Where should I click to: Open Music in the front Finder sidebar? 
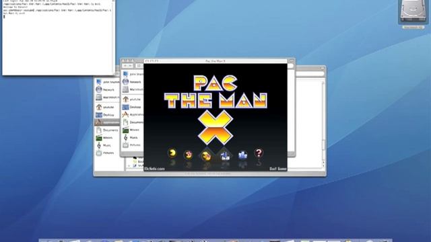(x=132, y=137)
